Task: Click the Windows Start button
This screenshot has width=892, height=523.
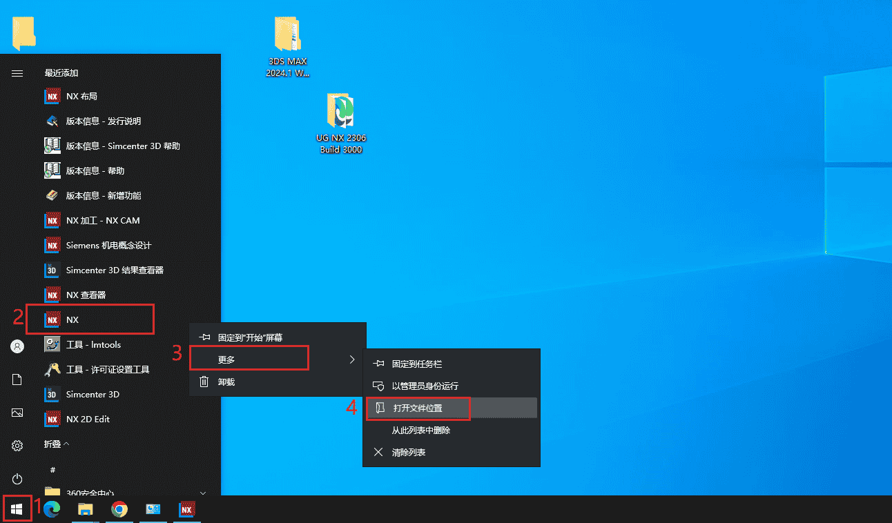Action: point(17,509)
